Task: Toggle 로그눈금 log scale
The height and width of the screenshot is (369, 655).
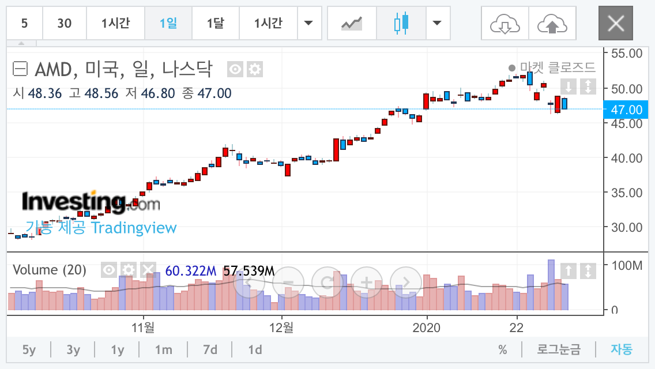Action: coord(559,349)
